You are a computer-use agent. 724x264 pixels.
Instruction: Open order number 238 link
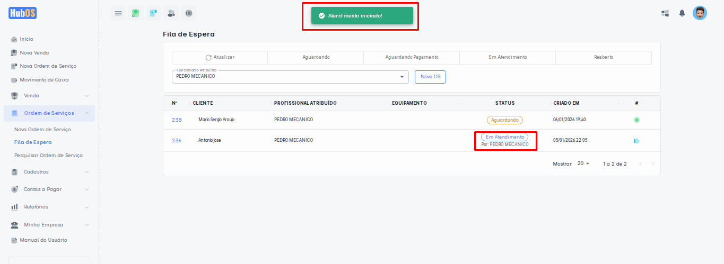tap(177, 120)
